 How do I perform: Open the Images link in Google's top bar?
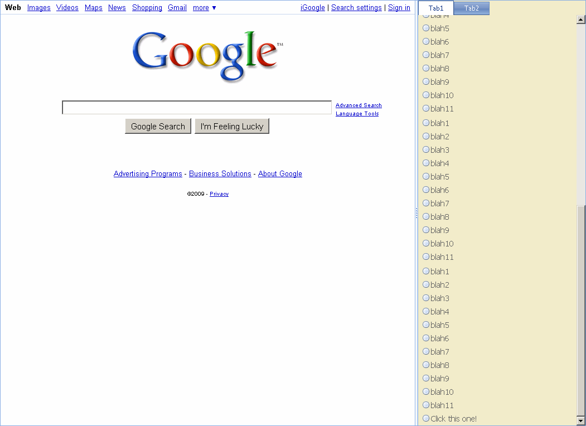click(x=39, y=7)
